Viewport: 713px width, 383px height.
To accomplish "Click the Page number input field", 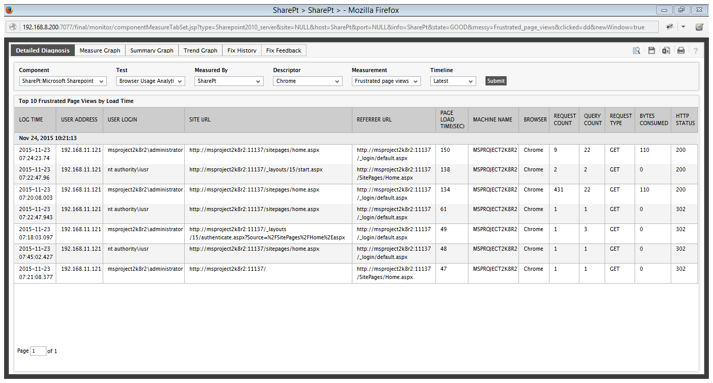I will [38, 351].
